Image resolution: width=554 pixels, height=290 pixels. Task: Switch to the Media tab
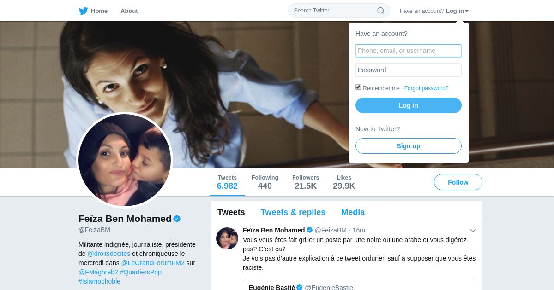(x=353, y=212)
